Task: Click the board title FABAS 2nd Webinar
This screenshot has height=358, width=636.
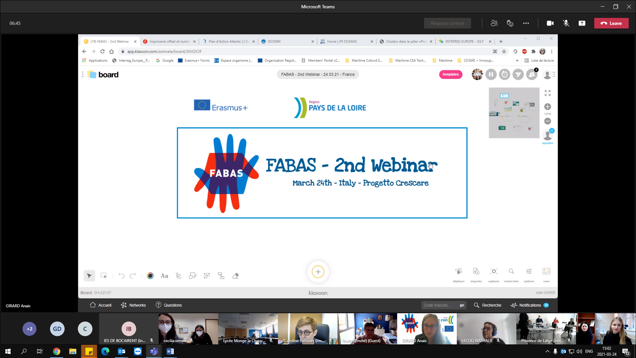Action: coord(318,74)
